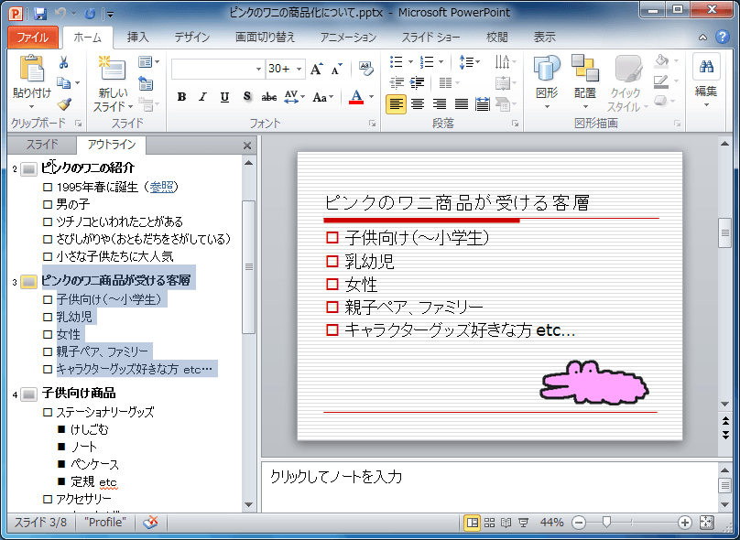Click Fit slide to window icon
Screen dimensions: 740x540
click(x=706, y=522)
